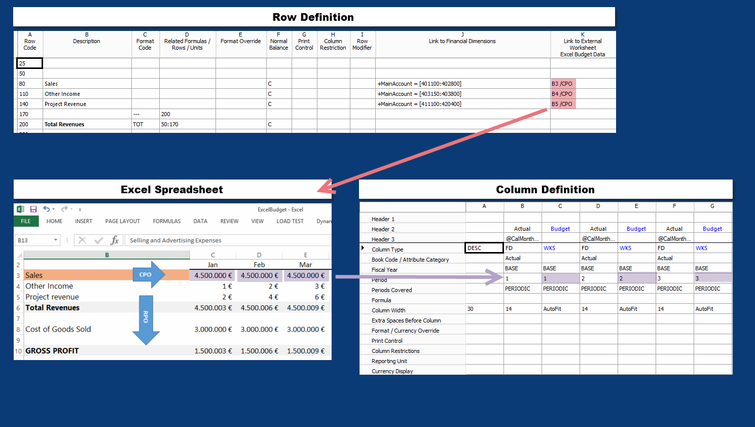
Task: Click the Enter checkmark in formula bar
Action: click(98, 240)
